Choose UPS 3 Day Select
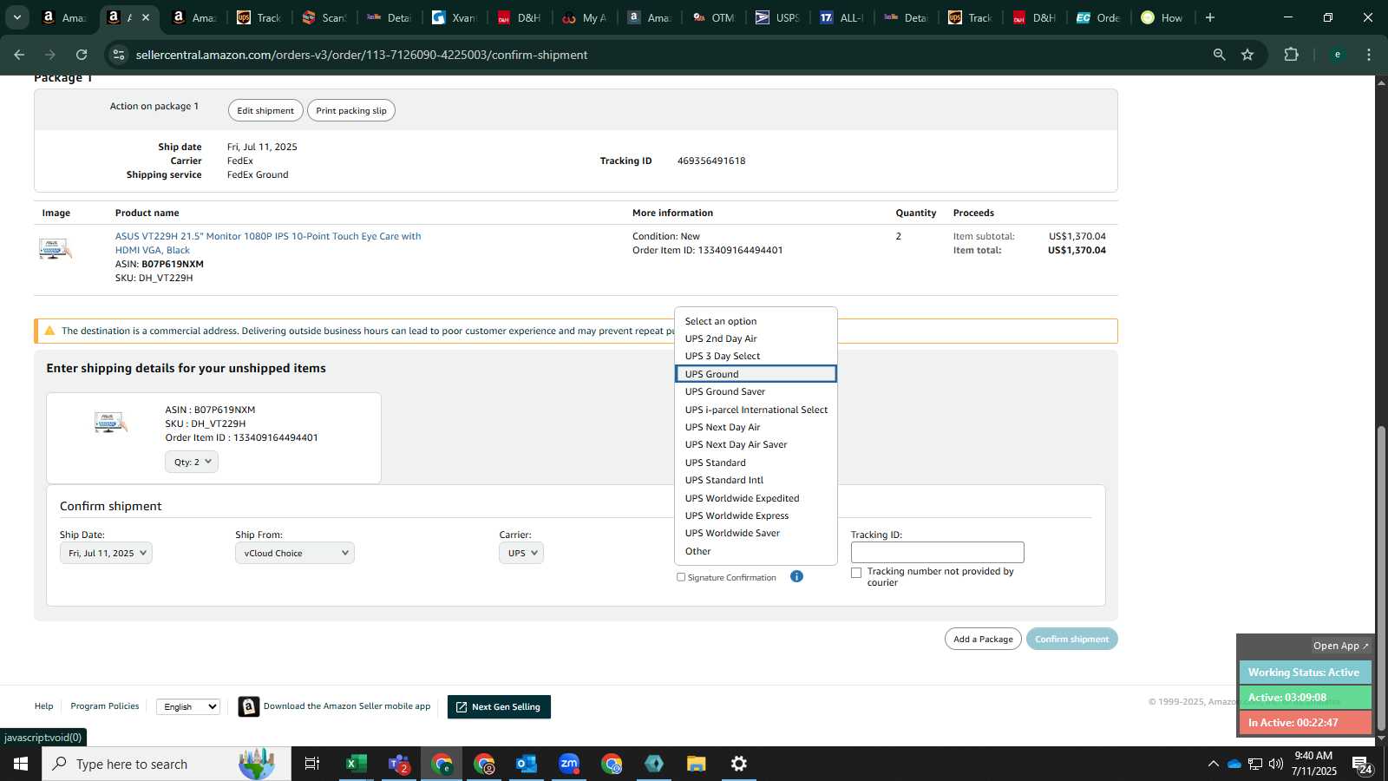Screen dimensions: 1388x781 click(756, 356)
